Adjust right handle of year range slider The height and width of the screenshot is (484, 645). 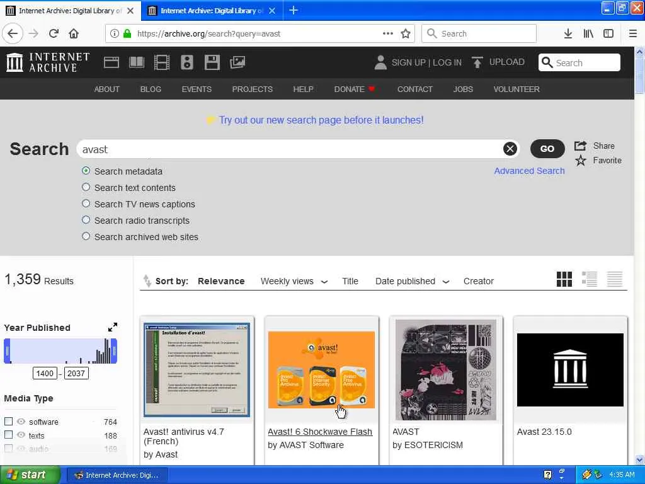coord(114,350)
